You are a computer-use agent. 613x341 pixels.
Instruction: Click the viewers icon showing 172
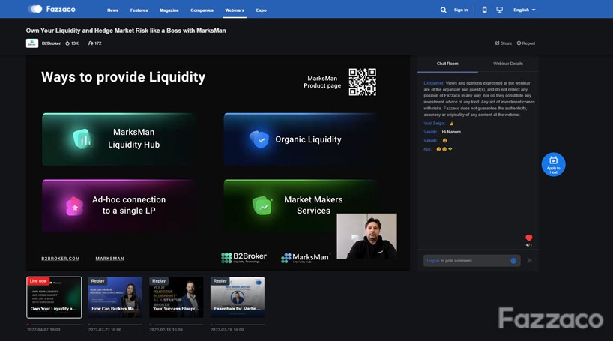[91, 43]
